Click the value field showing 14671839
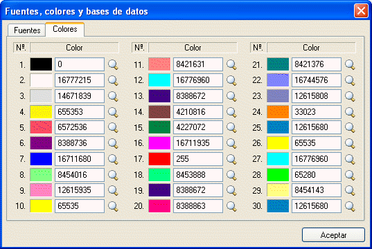This screenshot has height=249, width=372. pos(80,96)
